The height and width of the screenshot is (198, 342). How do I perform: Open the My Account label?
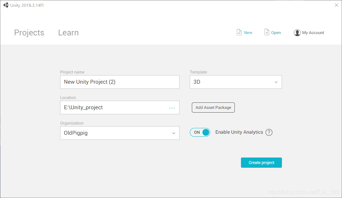(313, 33)
